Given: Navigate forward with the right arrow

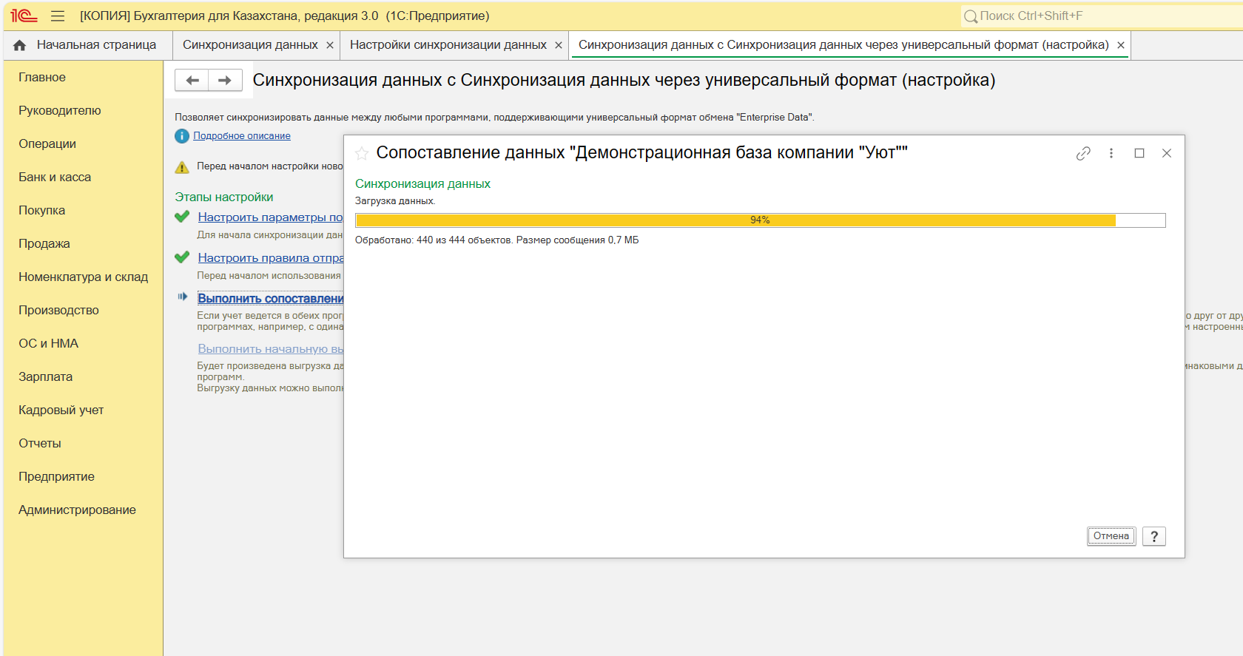Looking at the screenshot, I should click(225, 80).
